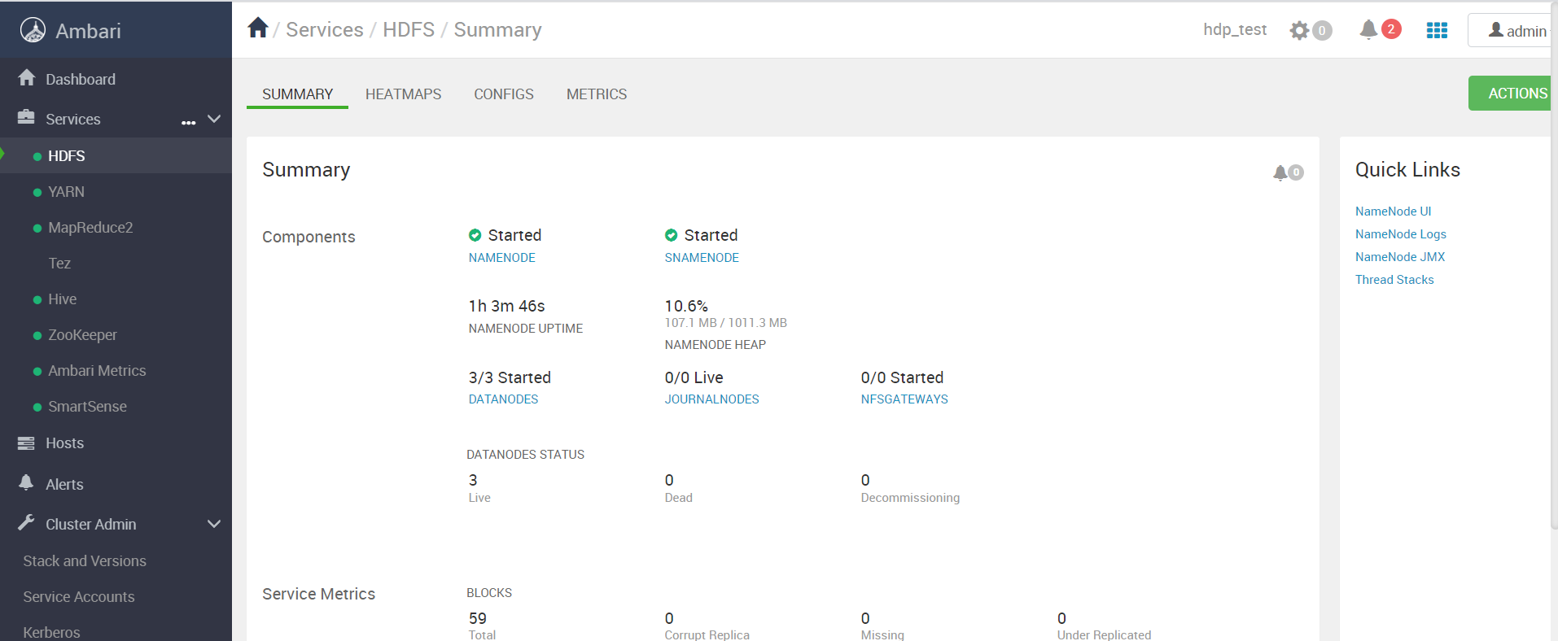
Task: Click green status dot beside ZooKeeper
Action: pos(37,335)
